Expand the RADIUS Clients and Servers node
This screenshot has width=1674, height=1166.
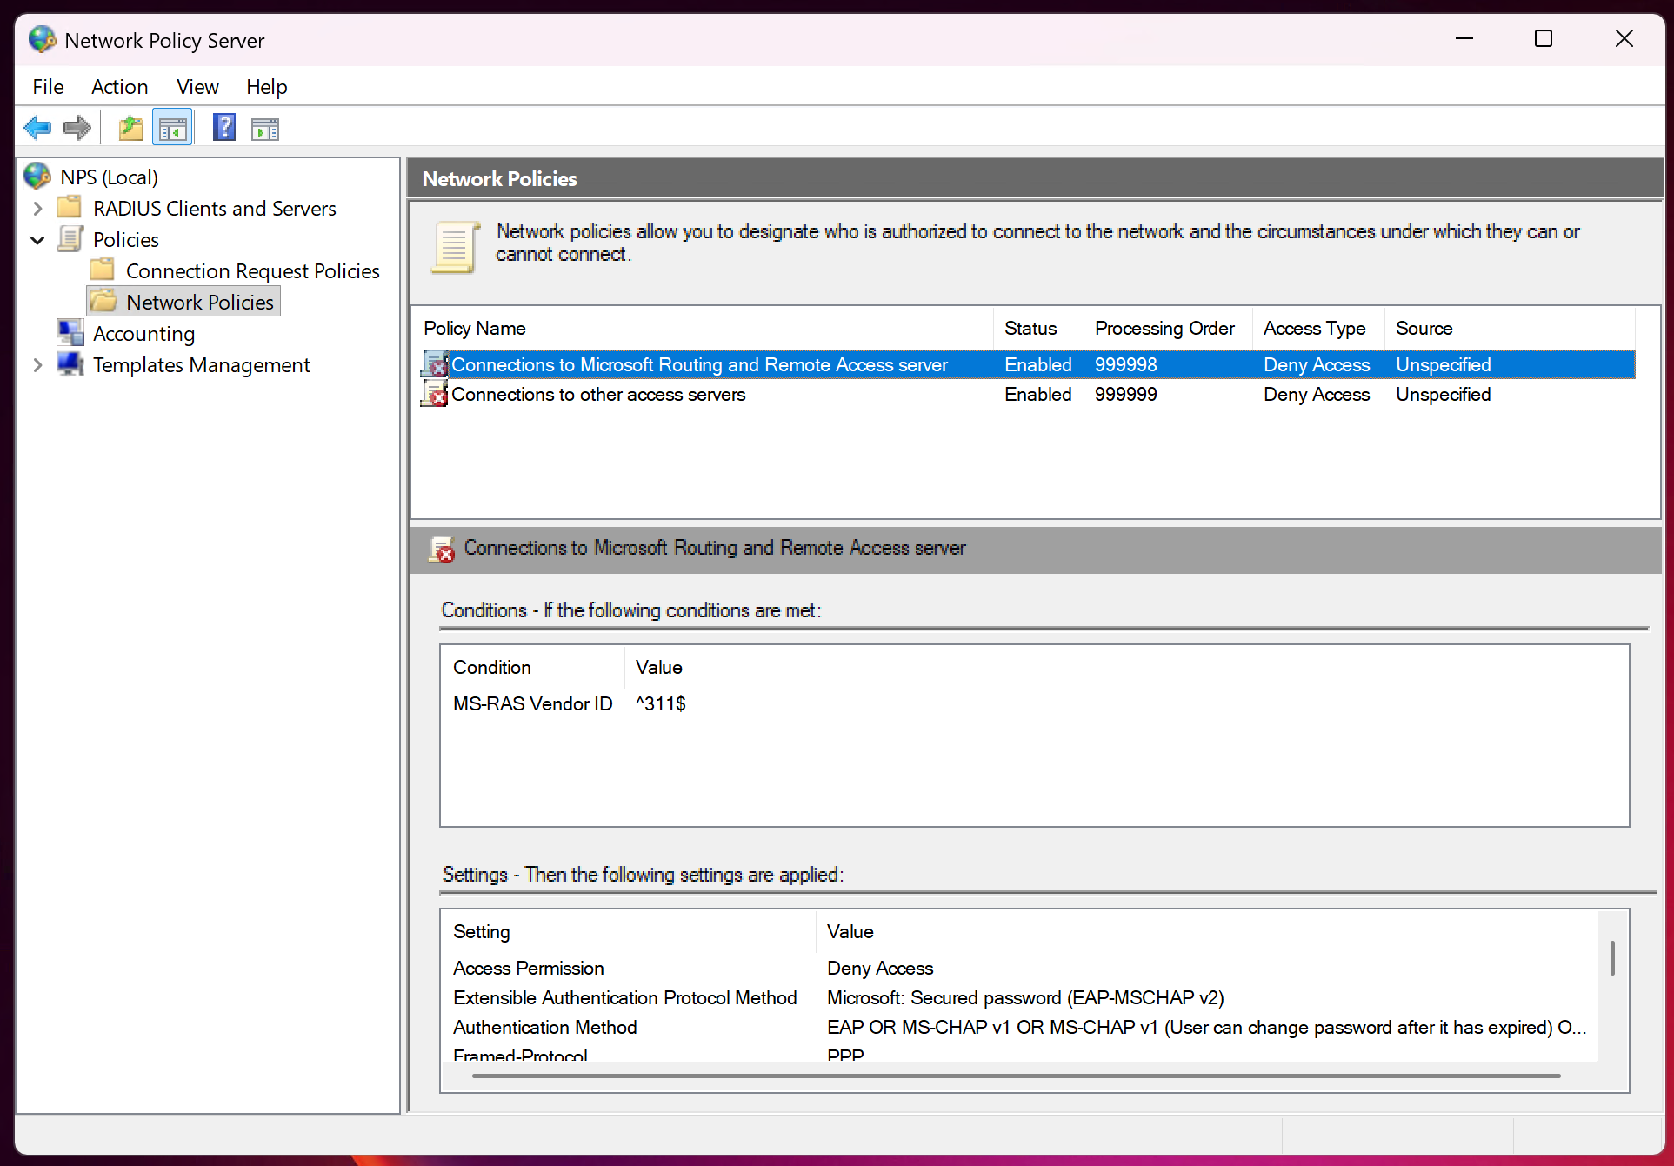coord(37,208)
